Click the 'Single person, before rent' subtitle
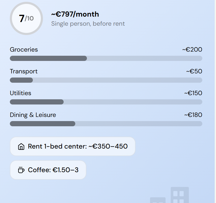This screenshot has width=216, height=203. click(88, 24)
